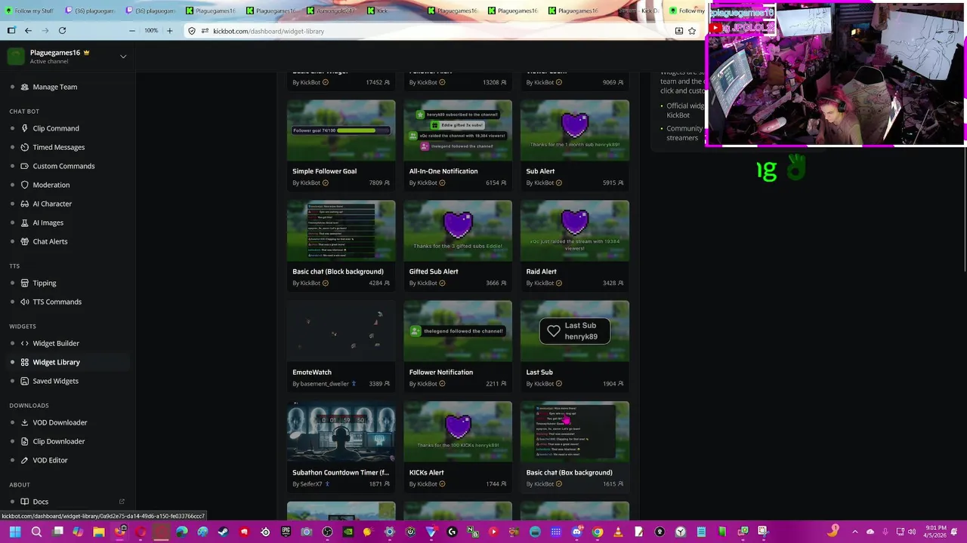Switch to Asmongold247 browser tab
Screen dimensions: 967x543
pyautogui.click(x=331, y=11)
